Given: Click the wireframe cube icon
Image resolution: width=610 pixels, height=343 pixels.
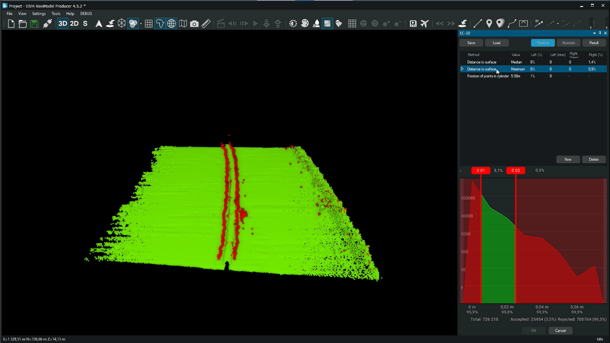Looking at the screenshot, I should point(122,24).
